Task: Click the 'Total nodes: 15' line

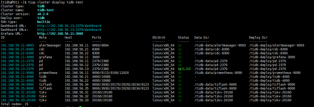Action: pyautogui.click(x=15, y=104)
